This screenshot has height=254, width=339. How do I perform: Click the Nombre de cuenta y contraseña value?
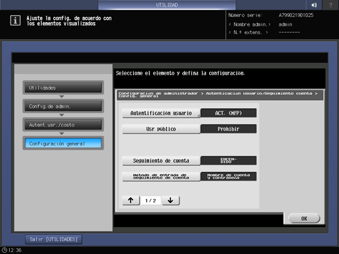coord(228,176)
